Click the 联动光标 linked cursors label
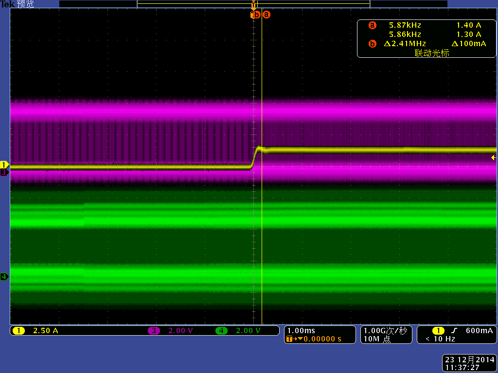 [432, 53]
